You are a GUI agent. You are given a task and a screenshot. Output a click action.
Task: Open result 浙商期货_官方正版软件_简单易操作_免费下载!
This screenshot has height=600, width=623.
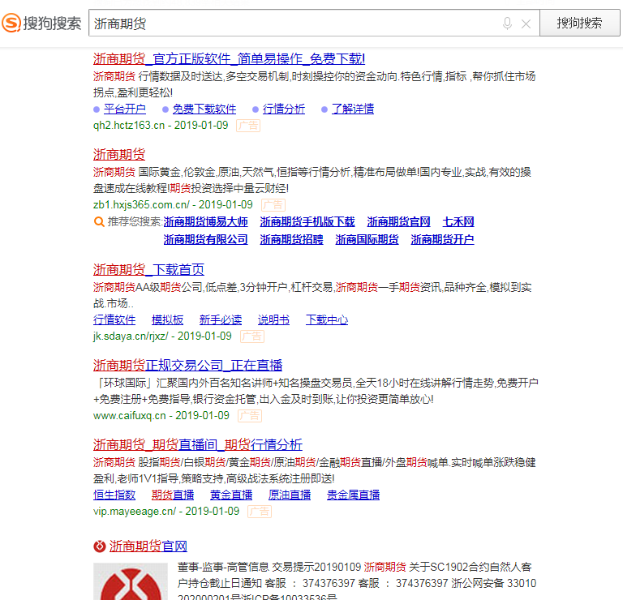(x=229, y=58)
